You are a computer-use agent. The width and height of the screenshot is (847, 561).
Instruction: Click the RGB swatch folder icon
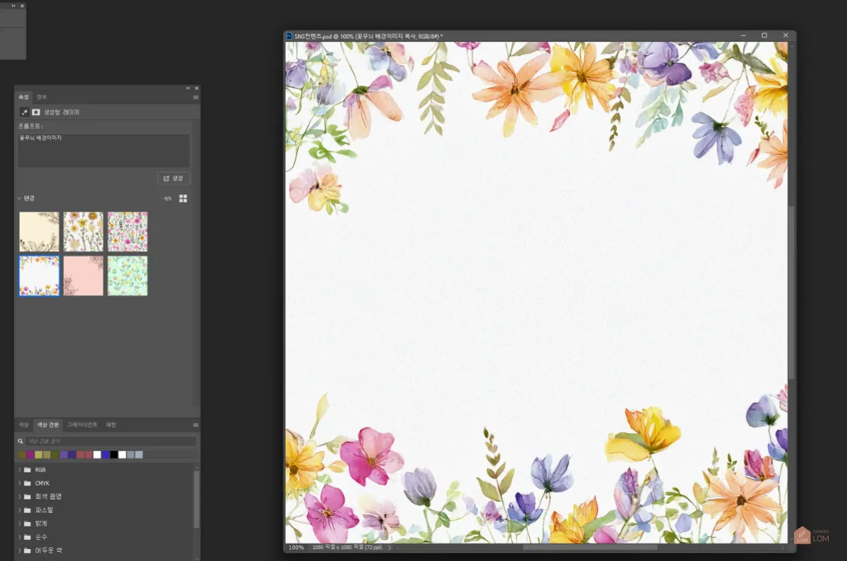click(x=28, y=470)
